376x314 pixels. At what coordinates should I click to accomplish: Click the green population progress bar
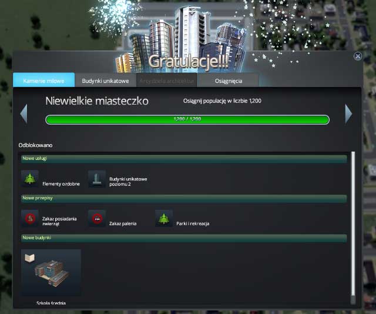pyautogui.click(x=187, y=119)
